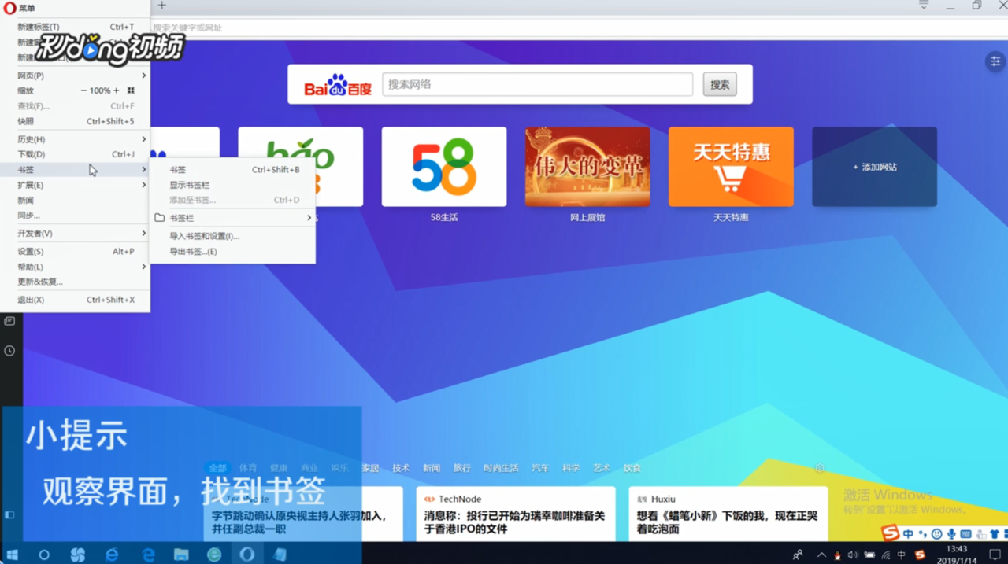Open green 360 browser taskbar icon
Screen dimensions: 1008x564
pyautogui.click(x=214, y=555)
